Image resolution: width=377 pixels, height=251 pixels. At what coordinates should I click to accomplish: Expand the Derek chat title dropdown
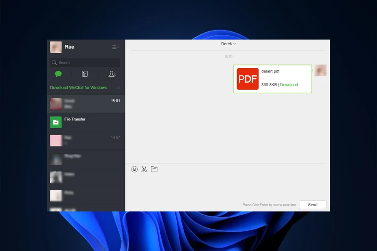228,44
